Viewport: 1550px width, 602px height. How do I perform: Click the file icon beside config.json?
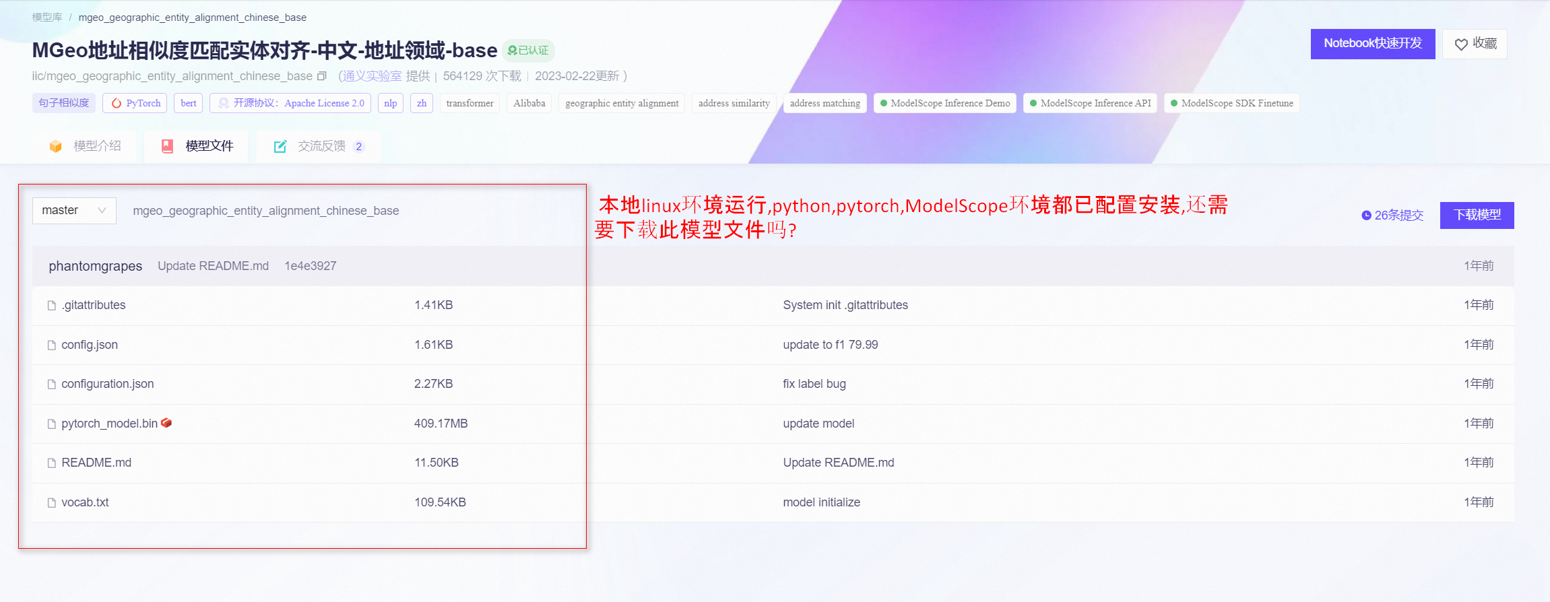click(x=52, y=345)
